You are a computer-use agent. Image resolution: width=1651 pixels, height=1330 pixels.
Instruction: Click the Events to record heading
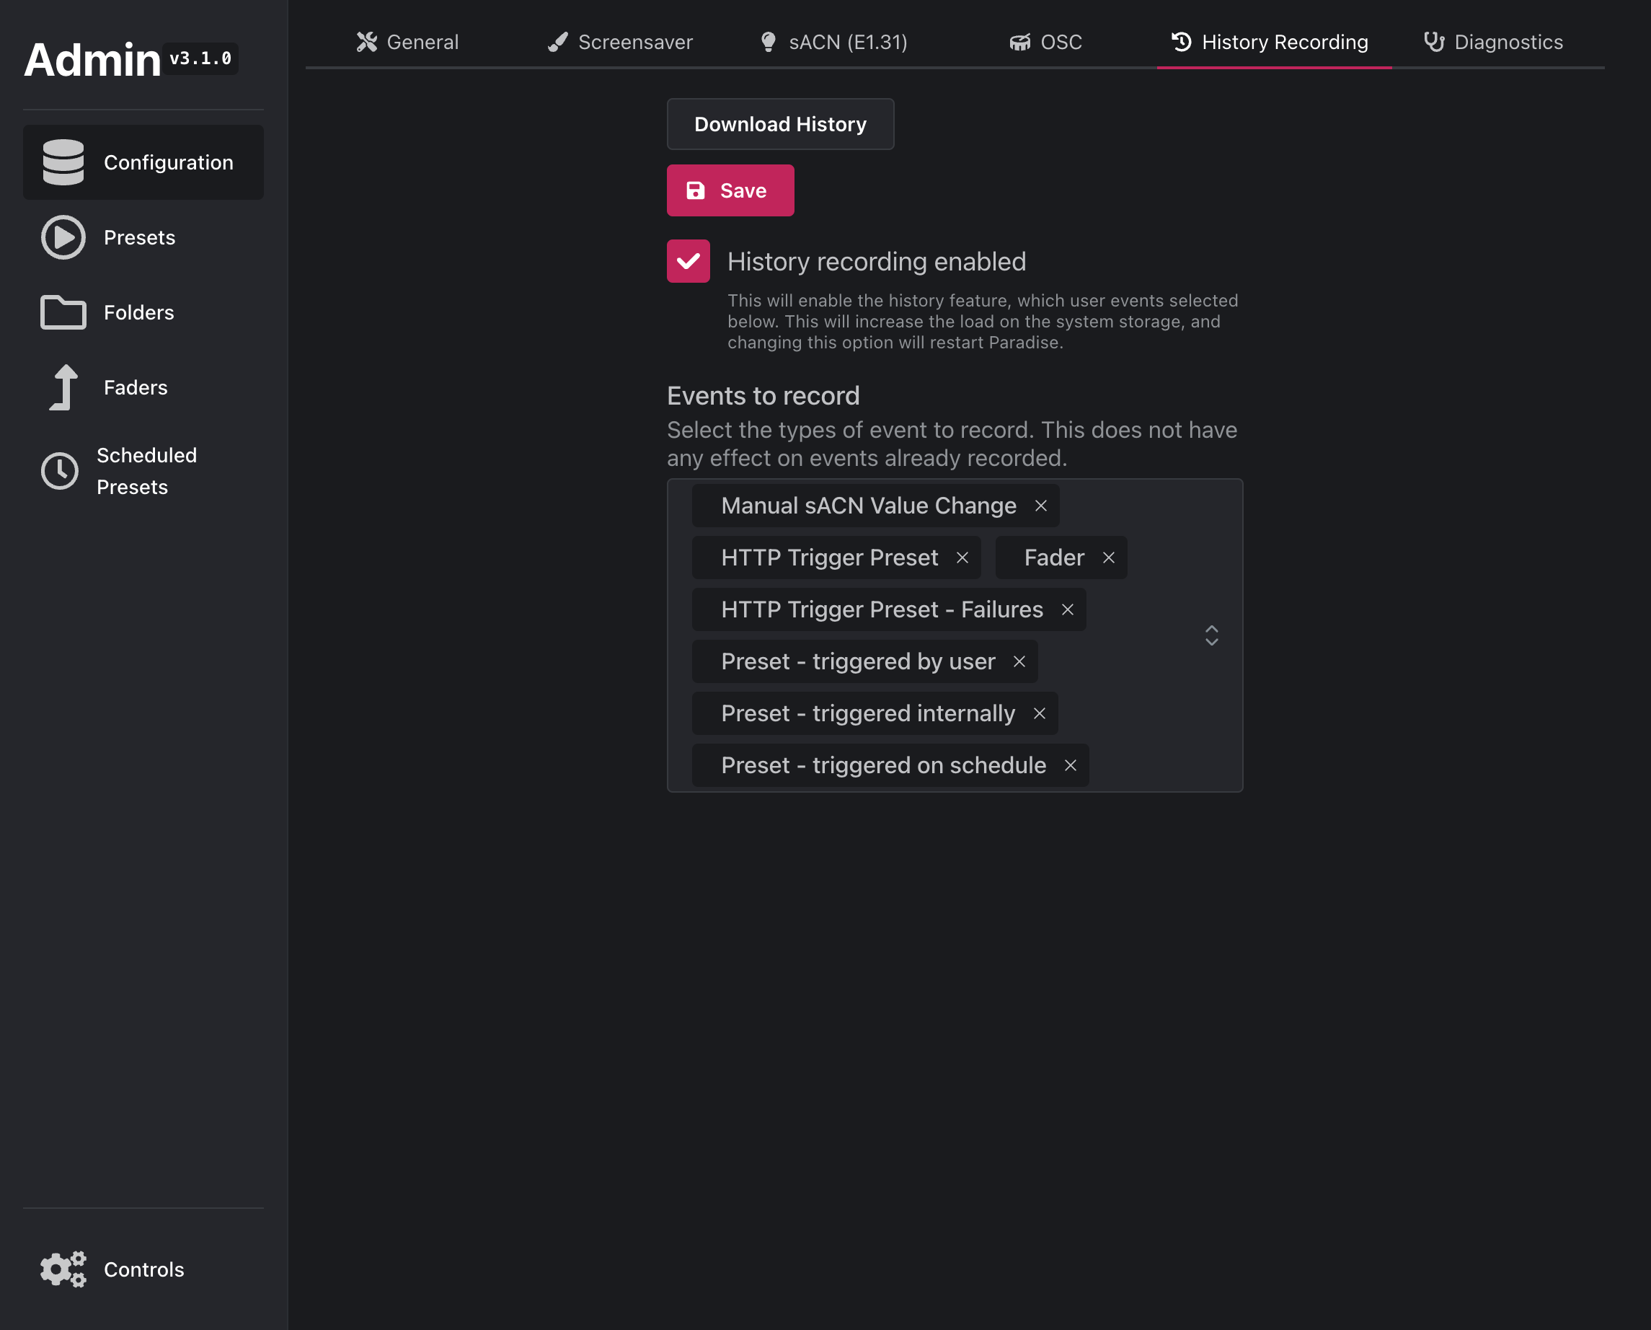point(763,396)
